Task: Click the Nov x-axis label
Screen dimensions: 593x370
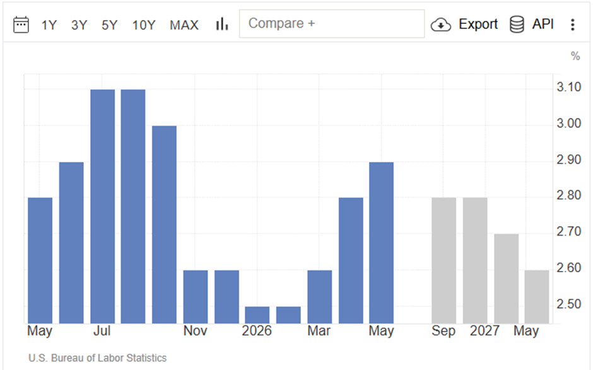Action: [x=195, y=331]
